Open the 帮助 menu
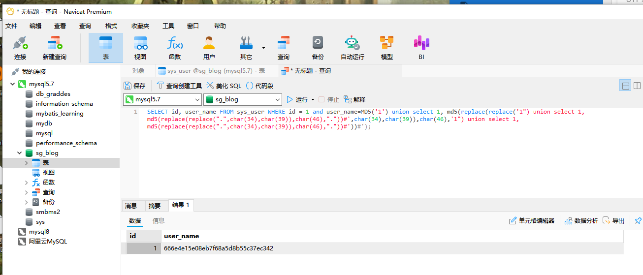Image resolution: width=643 pixels, height=275 pixels. pyautogui.click(x=220, y=26)
